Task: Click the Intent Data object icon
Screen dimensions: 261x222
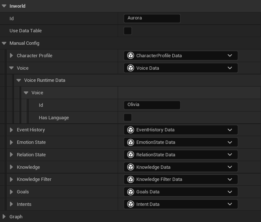Action: [x=130, y=204]
